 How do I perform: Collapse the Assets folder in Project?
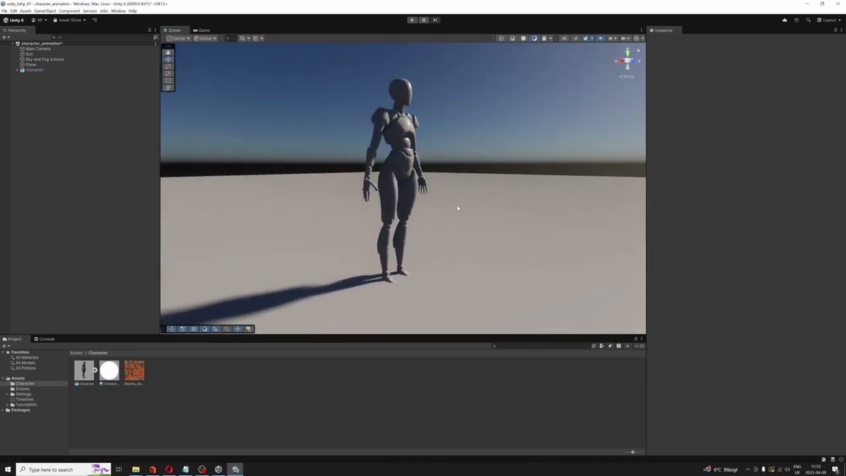tap(3, 378)
